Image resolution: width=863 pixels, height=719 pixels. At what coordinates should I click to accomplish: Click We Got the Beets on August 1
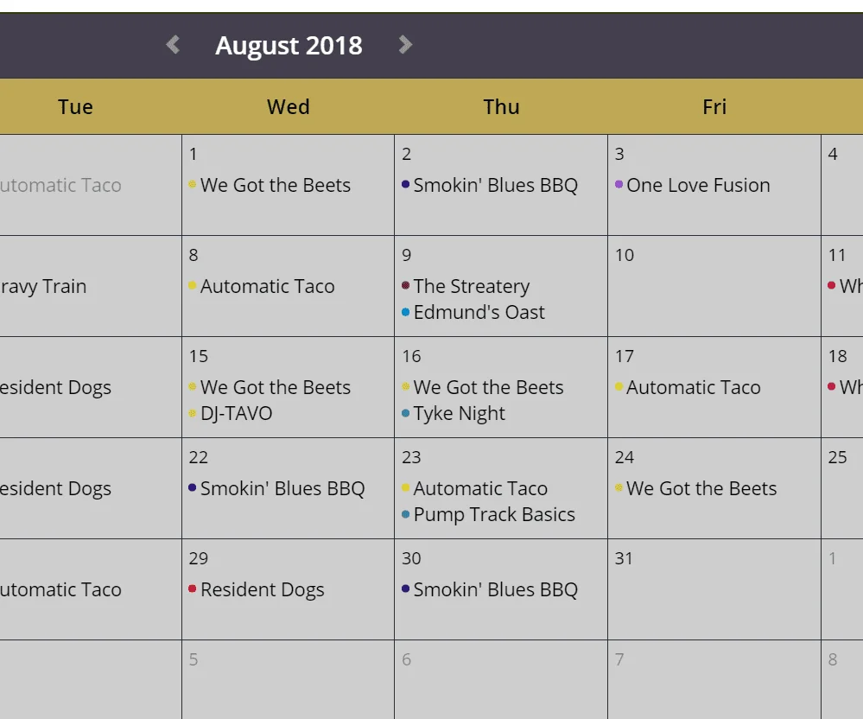(276, 186)
